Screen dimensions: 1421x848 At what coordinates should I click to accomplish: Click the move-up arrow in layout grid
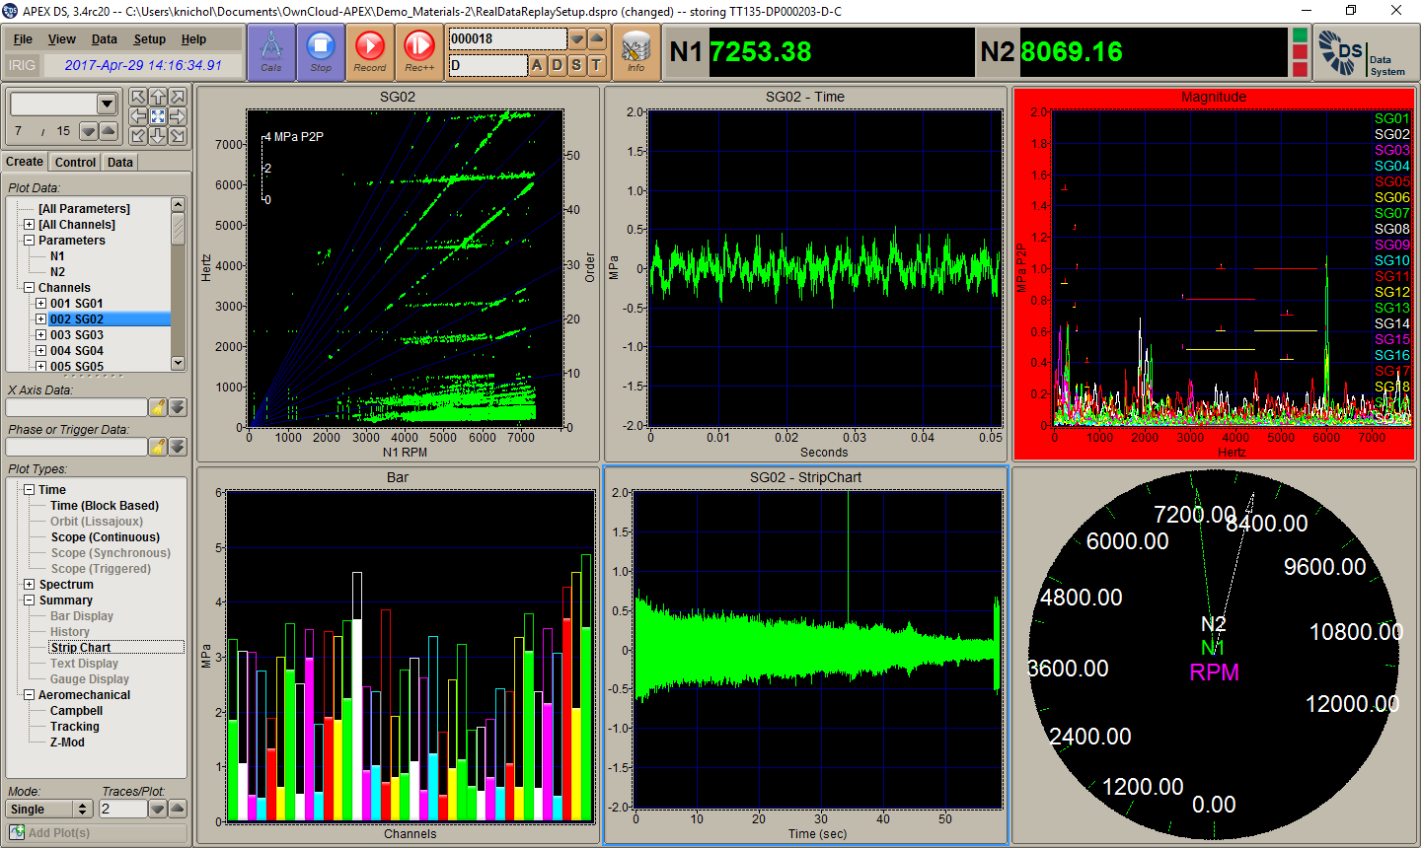click(158, 98)
